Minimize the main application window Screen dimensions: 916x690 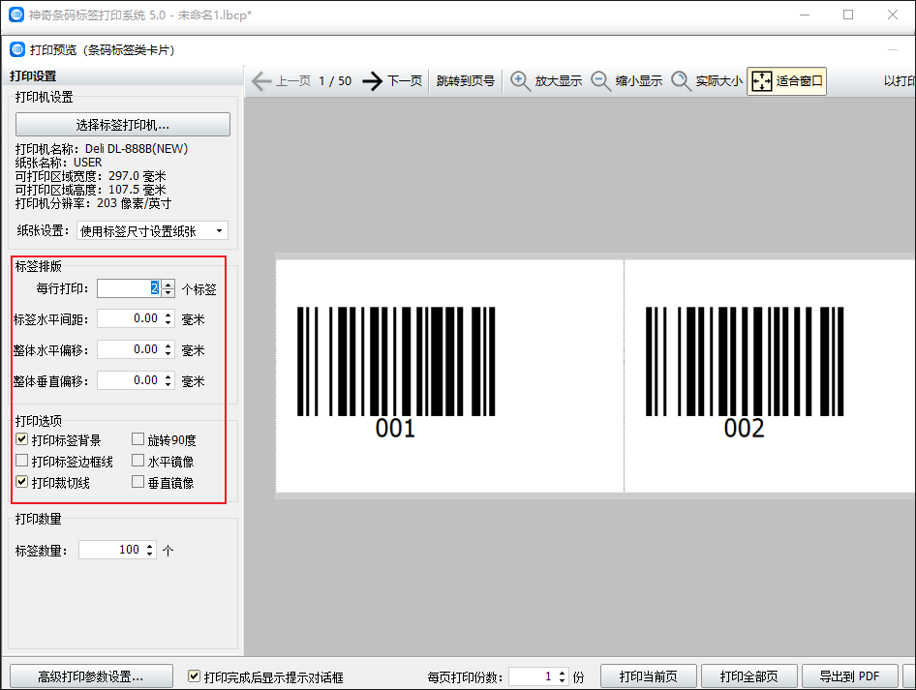pyautogui.click(x=805, y=15)
